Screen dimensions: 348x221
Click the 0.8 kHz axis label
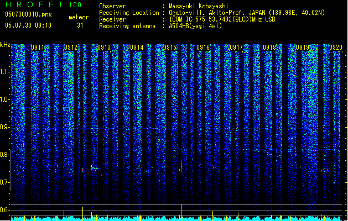click(x=5, y=155)
